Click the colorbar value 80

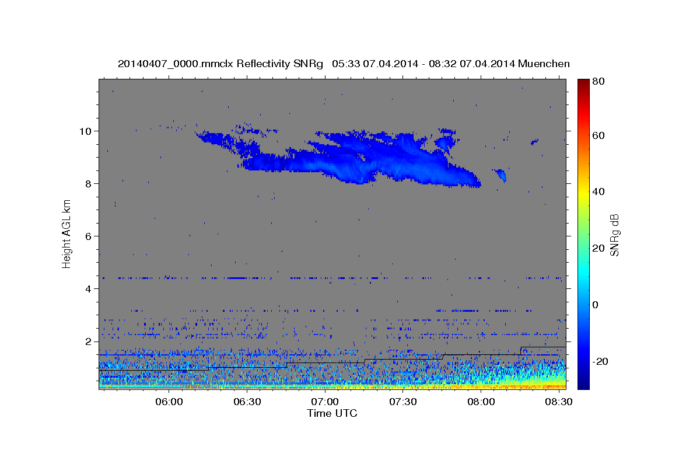598,81
